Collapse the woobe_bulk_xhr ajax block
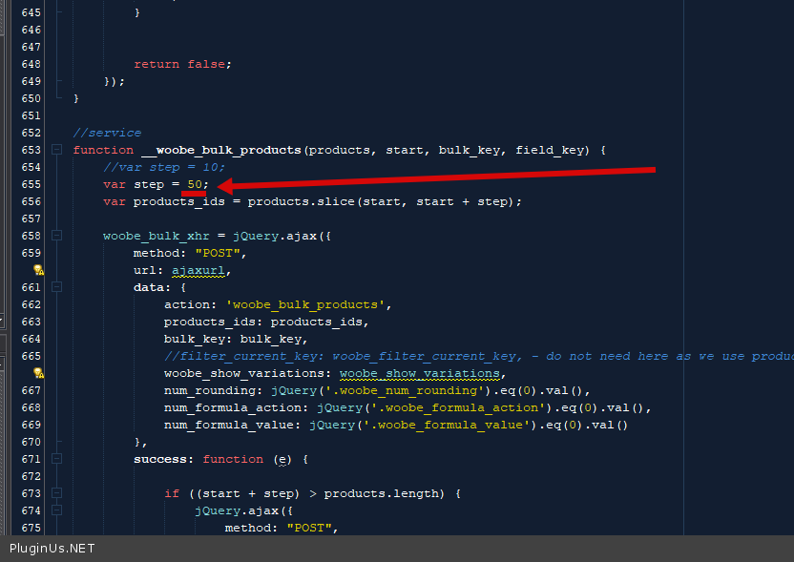 coord(57,236)
